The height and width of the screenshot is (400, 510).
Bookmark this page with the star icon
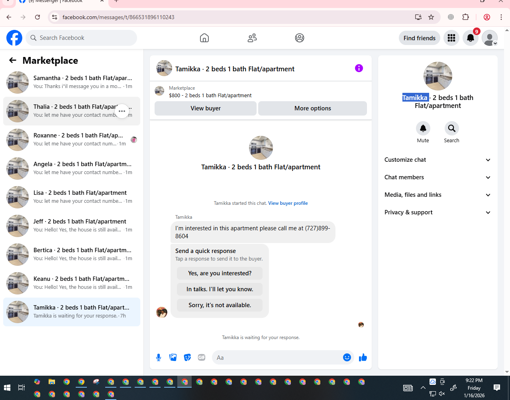click(431, 17)
